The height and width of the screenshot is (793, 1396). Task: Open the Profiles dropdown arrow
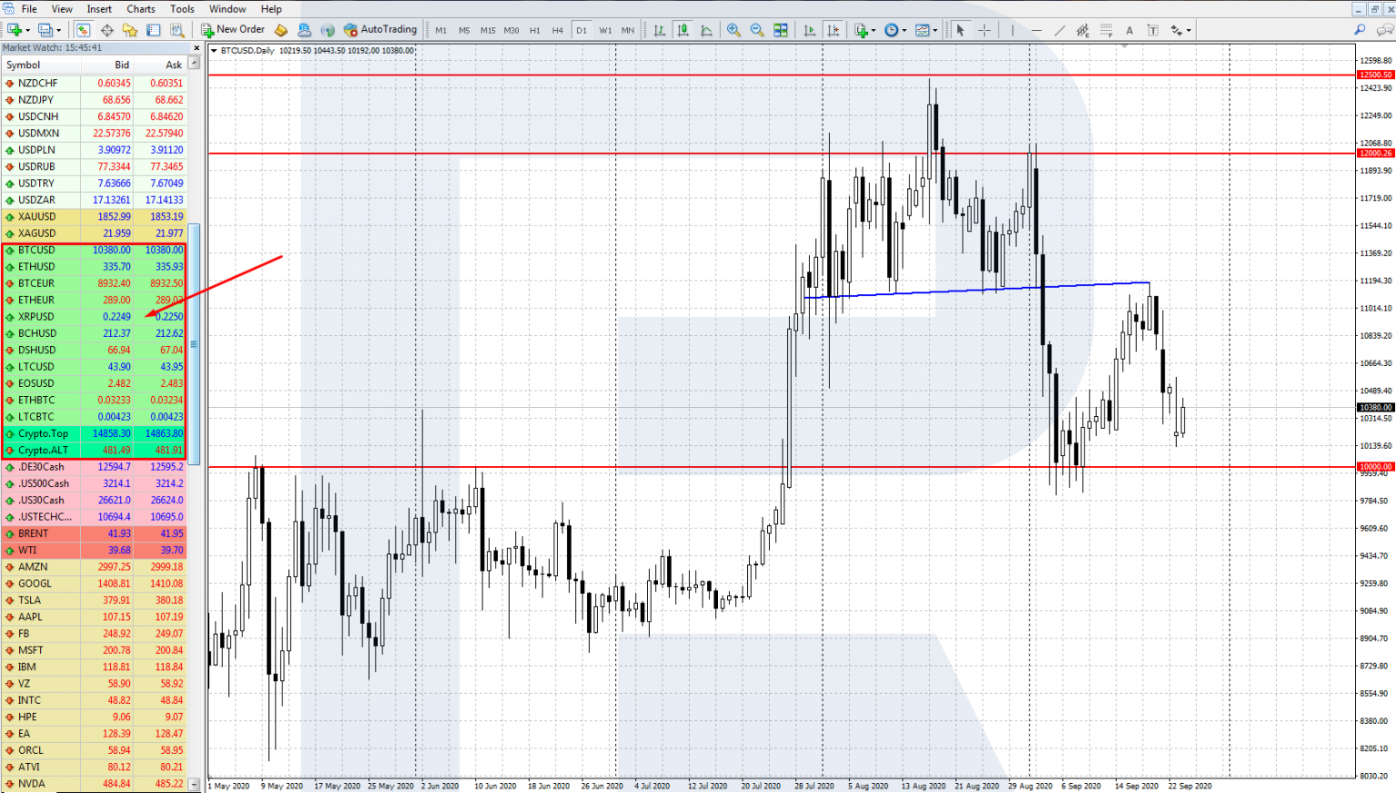(x=59, y=31)
